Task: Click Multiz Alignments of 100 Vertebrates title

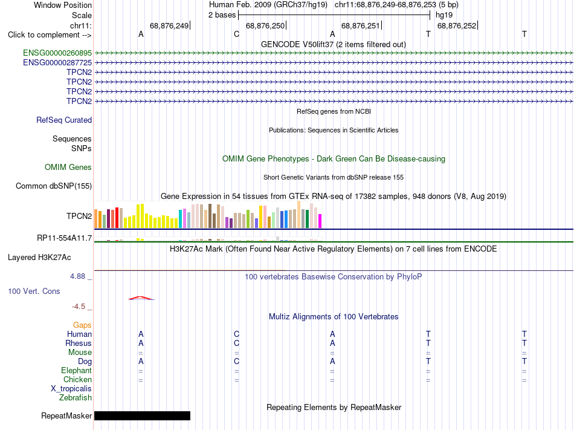Action: (x=334, y=317)
